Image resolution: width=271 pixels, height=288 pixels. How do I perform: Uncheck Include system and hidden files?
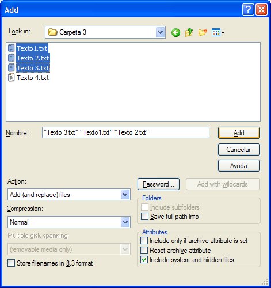[144, 260]
